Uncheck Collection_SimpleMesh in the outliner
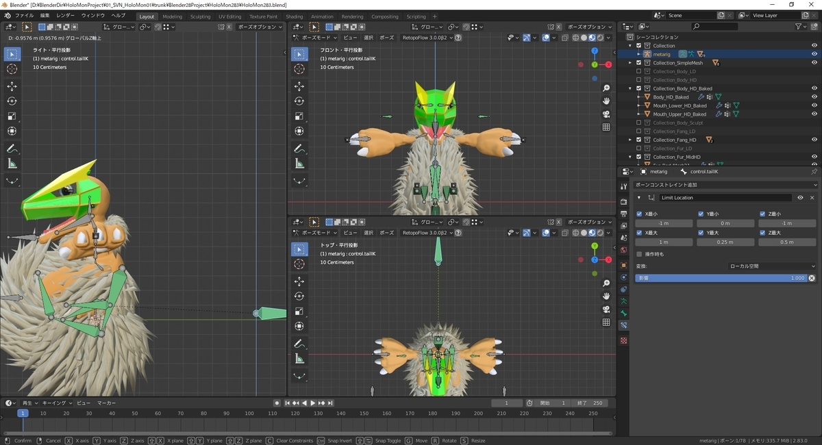The image size is (822, 445). tap(639, 62)
